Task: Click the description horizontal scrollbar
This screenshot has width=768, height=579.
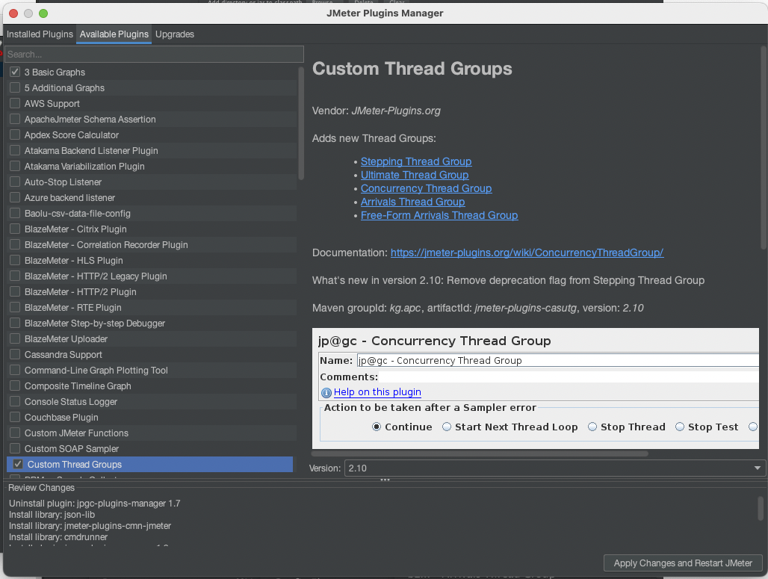Action: point(480,453)
